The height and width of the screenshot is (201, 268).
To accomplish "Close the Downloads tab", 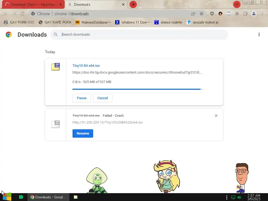I will (x=123, y=4).
